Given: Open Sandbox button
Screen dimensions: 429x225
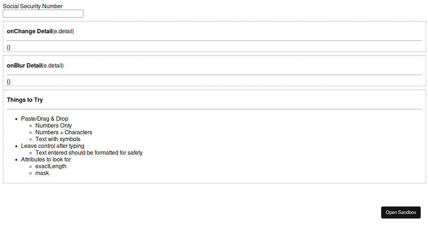Looking at the screenshot, I should click(x=401, y=212).
